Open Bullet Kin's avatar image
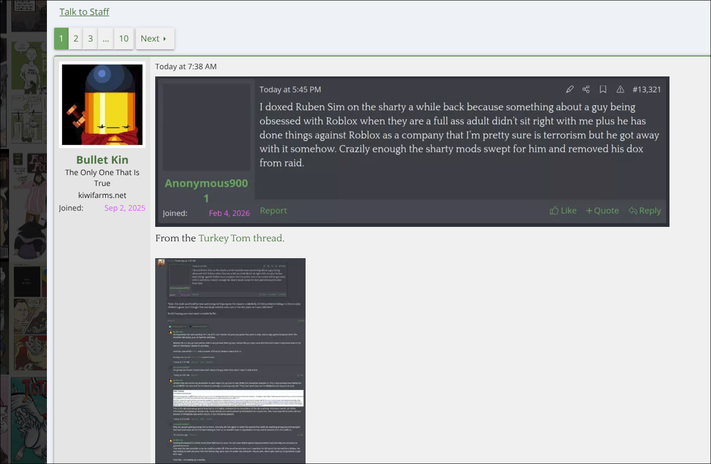The width and height of the screenshot is (711, 464). pyautogui.click(x=102, y=105)
